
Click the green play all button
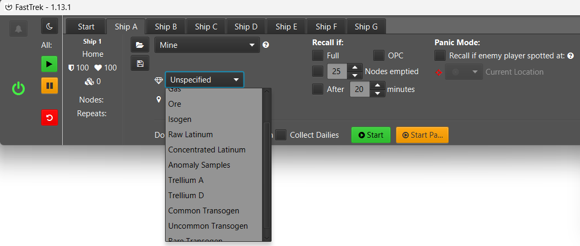[x=50, y=64]
